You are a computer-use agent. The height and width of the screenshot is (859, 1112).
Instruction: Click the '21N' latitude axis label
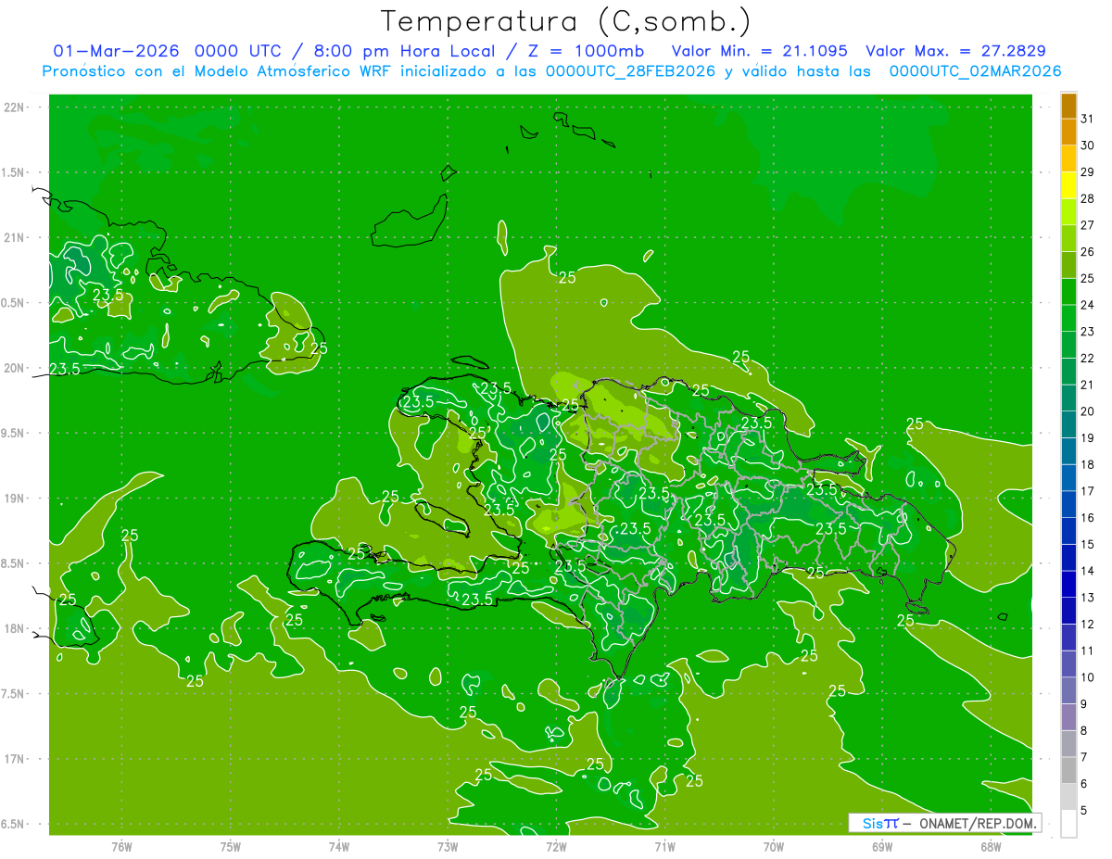pos(14,238)
